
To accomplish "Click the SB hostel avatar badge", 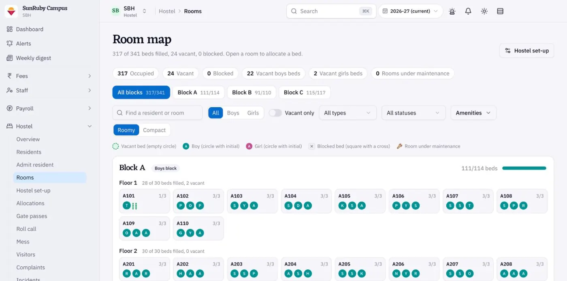I will 115,11.
